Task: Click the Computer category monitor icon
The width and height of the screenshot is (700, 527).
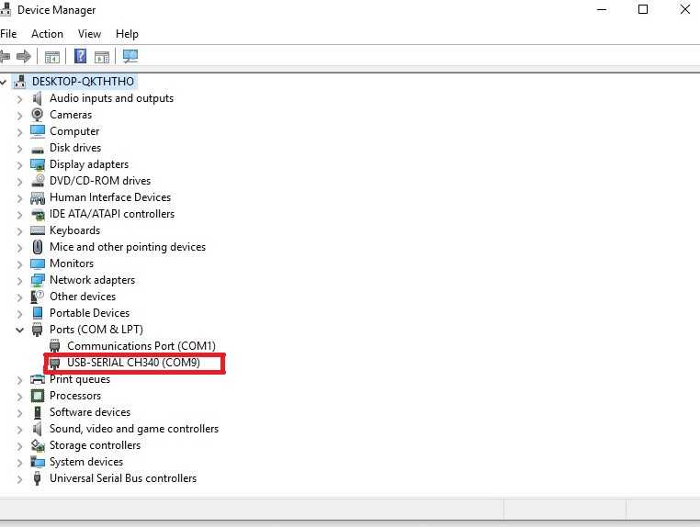Action: tap(38, 131)
